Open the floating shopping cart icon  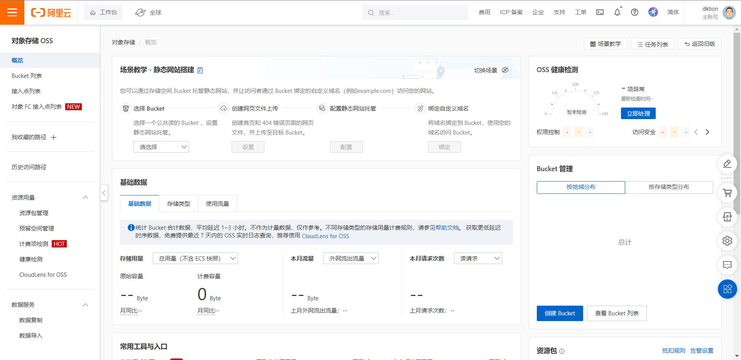pos(727,193)
